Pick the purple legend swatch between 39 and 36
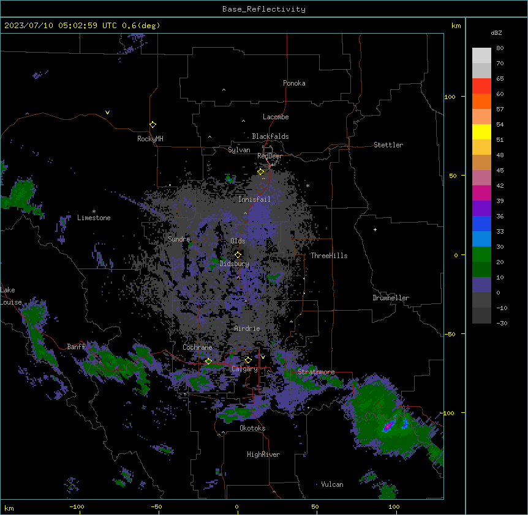The width and height of the screenshot is (528, 515). [481, 208]
